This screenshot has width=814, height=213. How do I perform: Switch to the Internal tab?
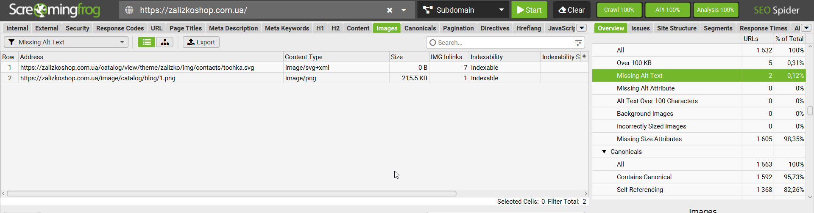17,28
